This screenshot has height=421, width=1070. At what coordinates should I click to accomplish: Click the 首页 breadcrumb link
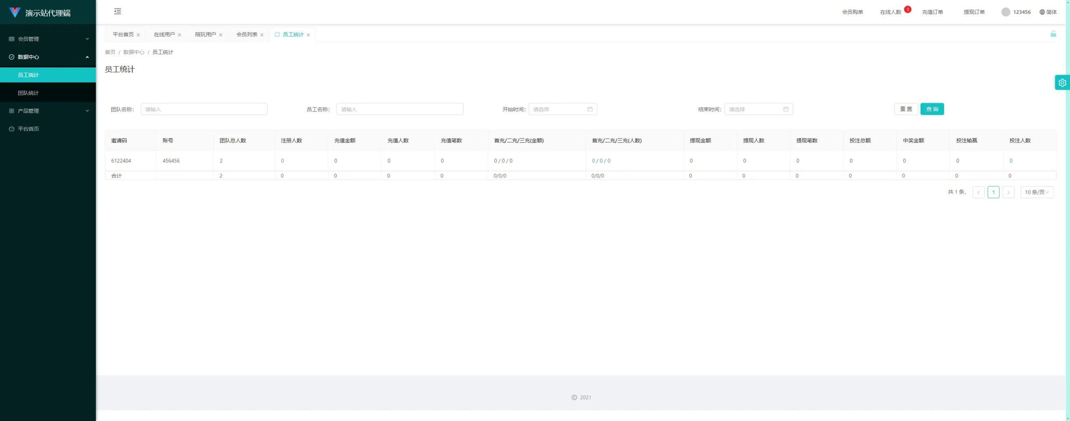(110, 52)
